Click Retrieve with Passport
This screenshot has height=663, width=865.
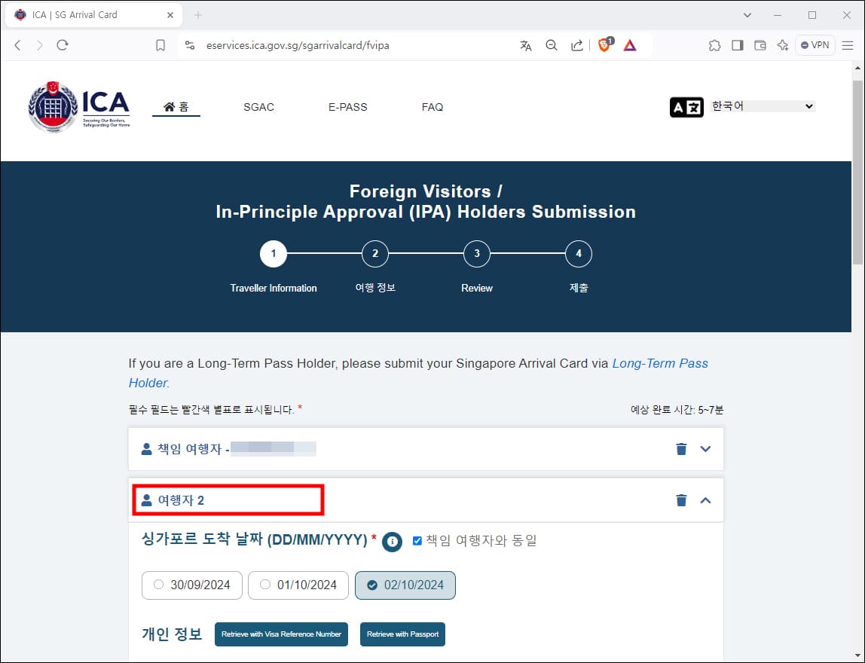tap(402, 634)
